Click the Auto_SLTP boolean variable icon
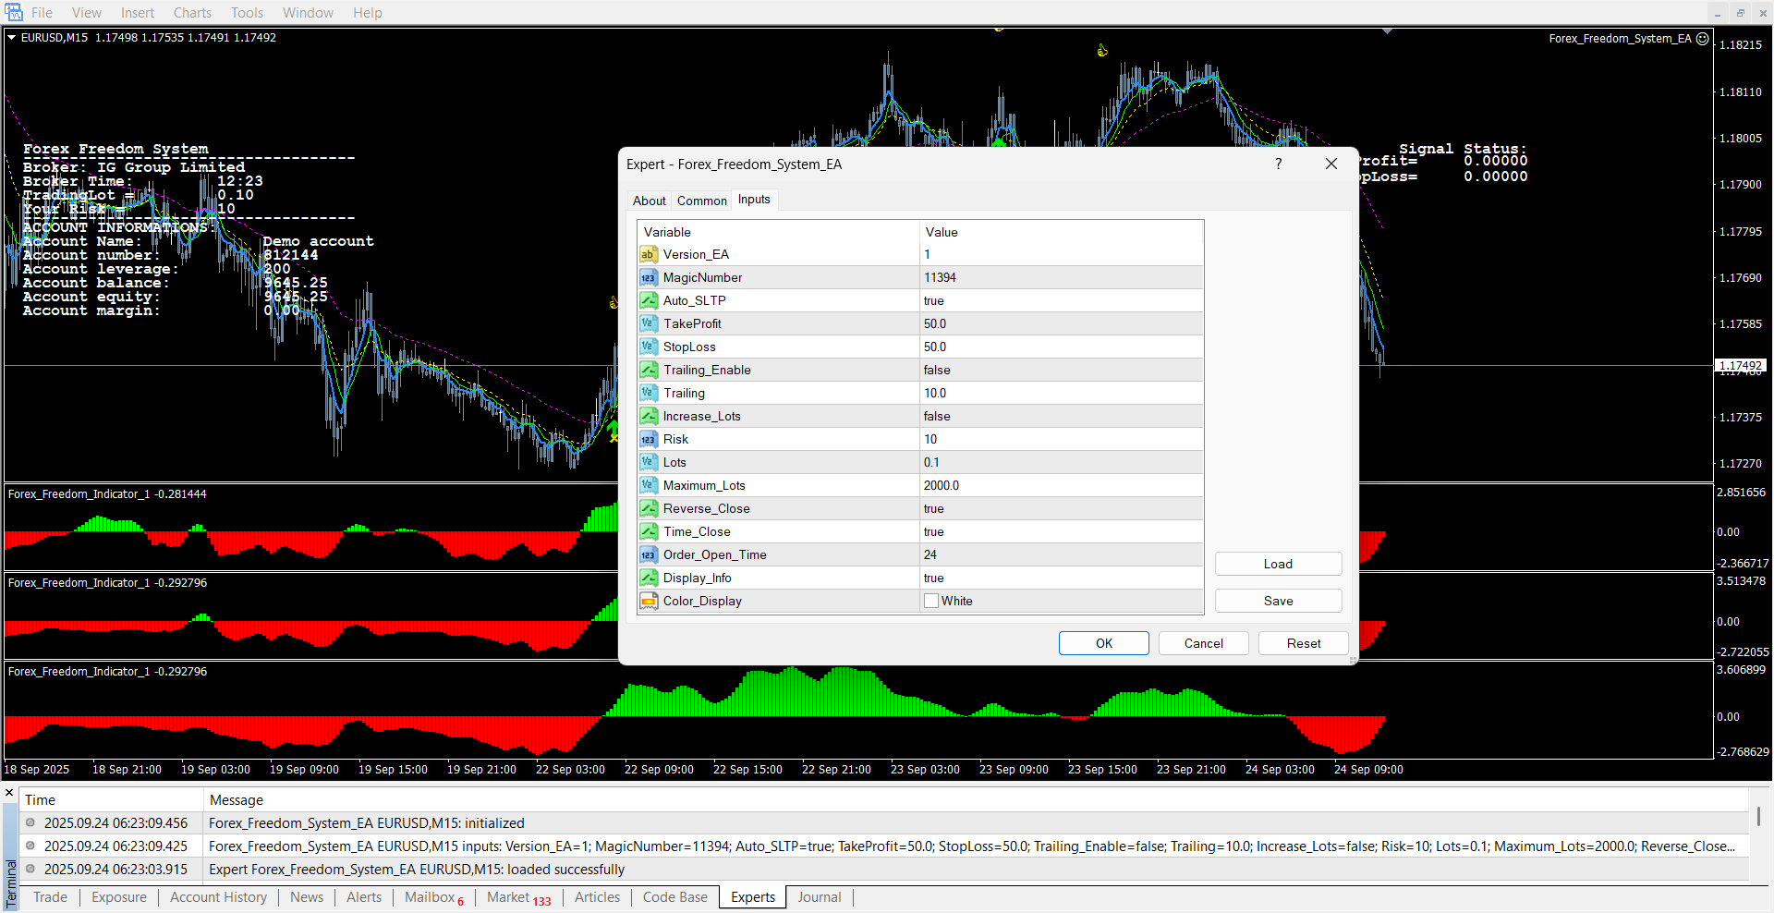Screen dimensions: 1774x913 tap(648, 300)
